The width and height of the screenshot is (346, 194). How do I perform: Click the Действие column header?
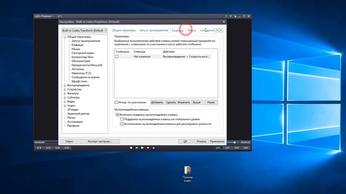pos(169,52)
